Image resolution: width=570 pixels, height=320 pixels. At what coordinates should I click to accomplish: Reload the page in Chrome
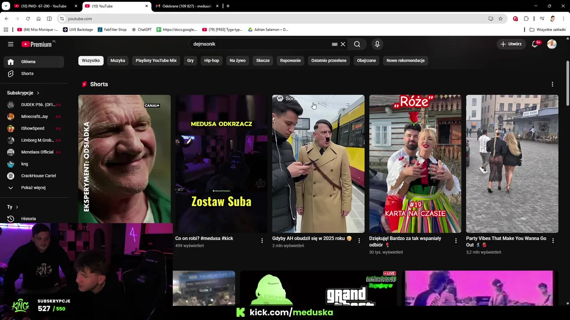[x=28, y=19]
